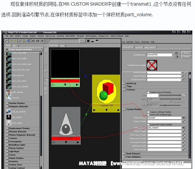Click the Presets button

pyautogui.click(x=186, y=57)
